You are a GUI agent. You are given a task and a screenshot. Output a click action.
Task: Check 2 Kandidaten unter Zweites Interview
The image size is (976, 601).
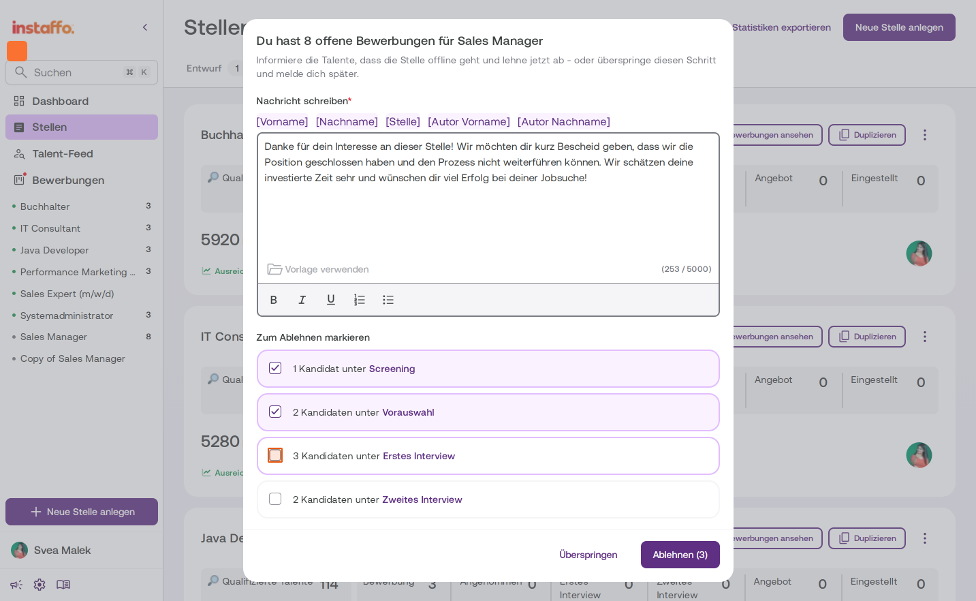275,499
